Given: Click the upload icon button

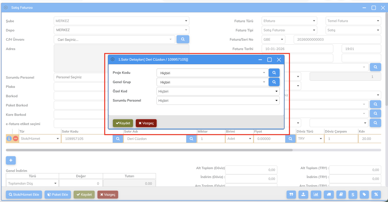Looking at the screenshot, I should coord(303,194).
